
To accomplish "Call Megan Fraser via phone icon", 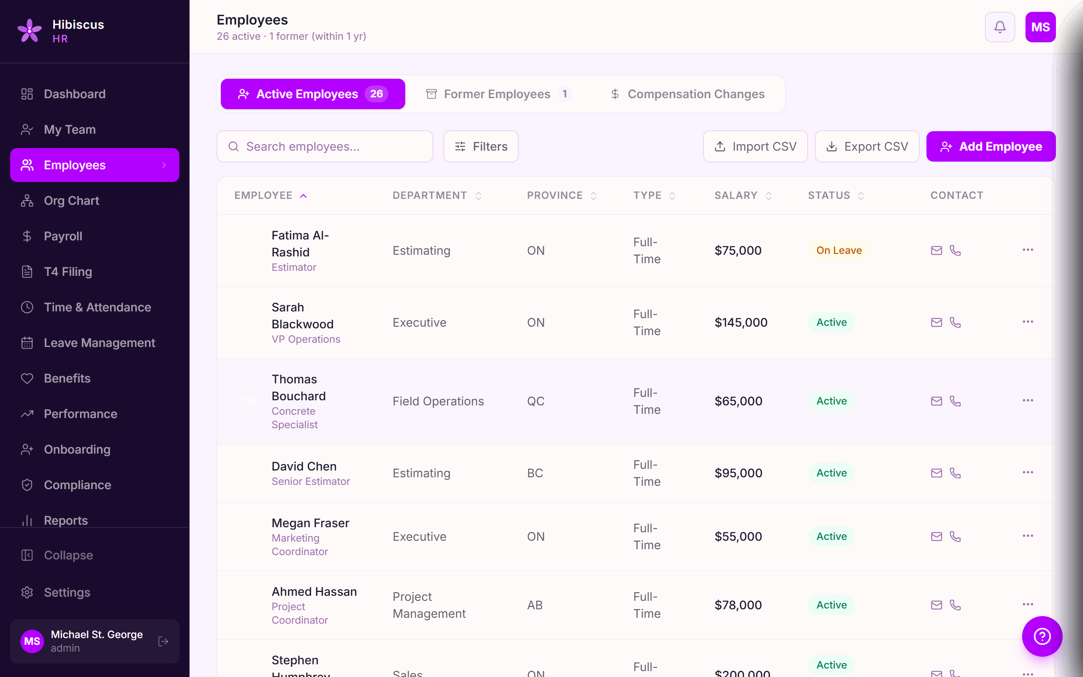I will point(955,537).
